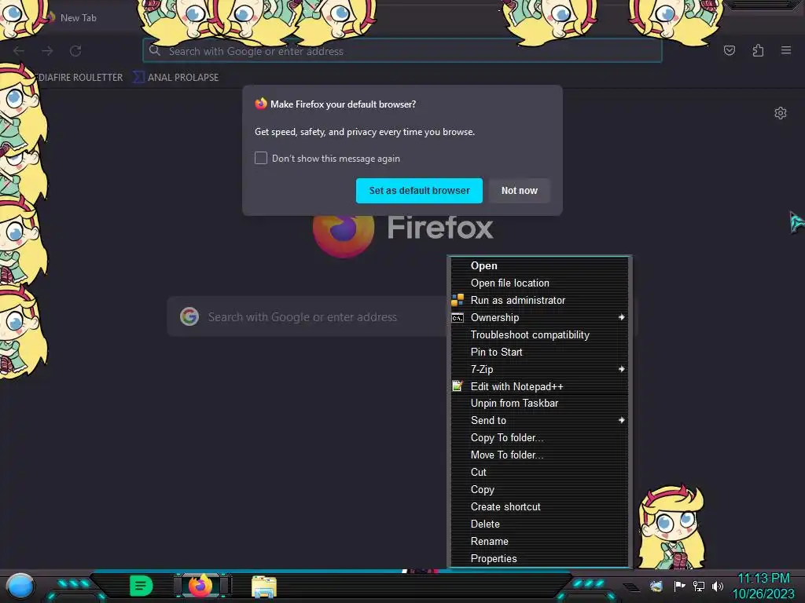Click the 'Set as default browser' button
The image size is (805, 603).
419,190
